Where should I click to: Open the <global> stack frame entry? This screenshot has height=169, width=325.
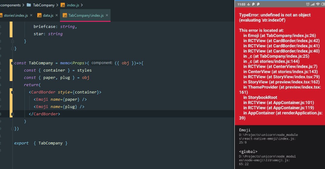point(267,157)
